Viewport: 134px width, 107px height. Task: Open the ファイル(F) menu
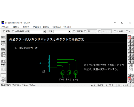[5, 27]
